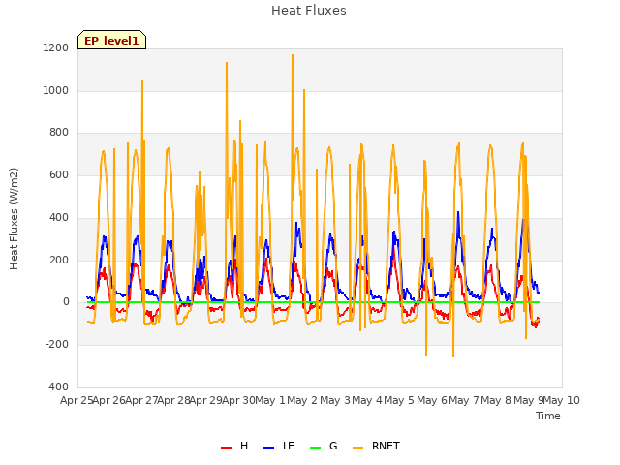Click the Heat Fluxes (W/m2) y-axis title
Screen dimensions: 620x465
click(14, 219)
